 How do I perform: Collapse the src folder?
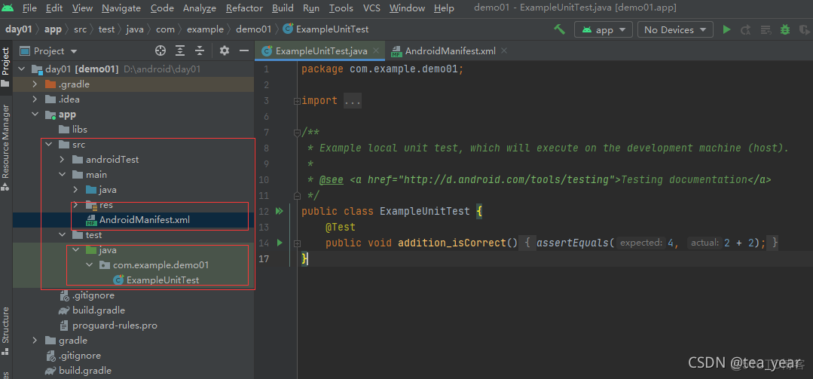pyautogui.click(x=49, y=145)
